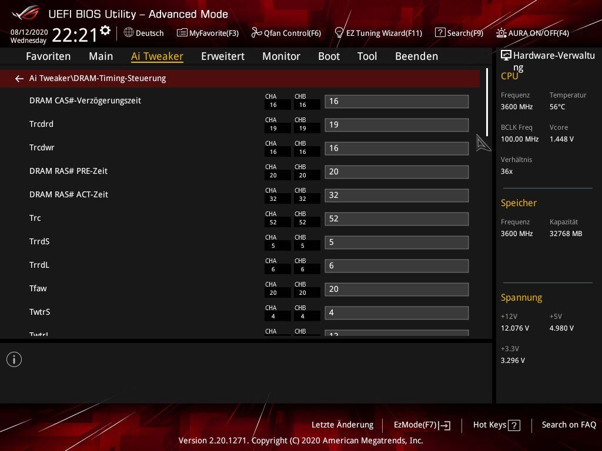Click the ROG logo icon
Image resolution: width=602 pixels, height=451 pixels.
coord(26,14)
